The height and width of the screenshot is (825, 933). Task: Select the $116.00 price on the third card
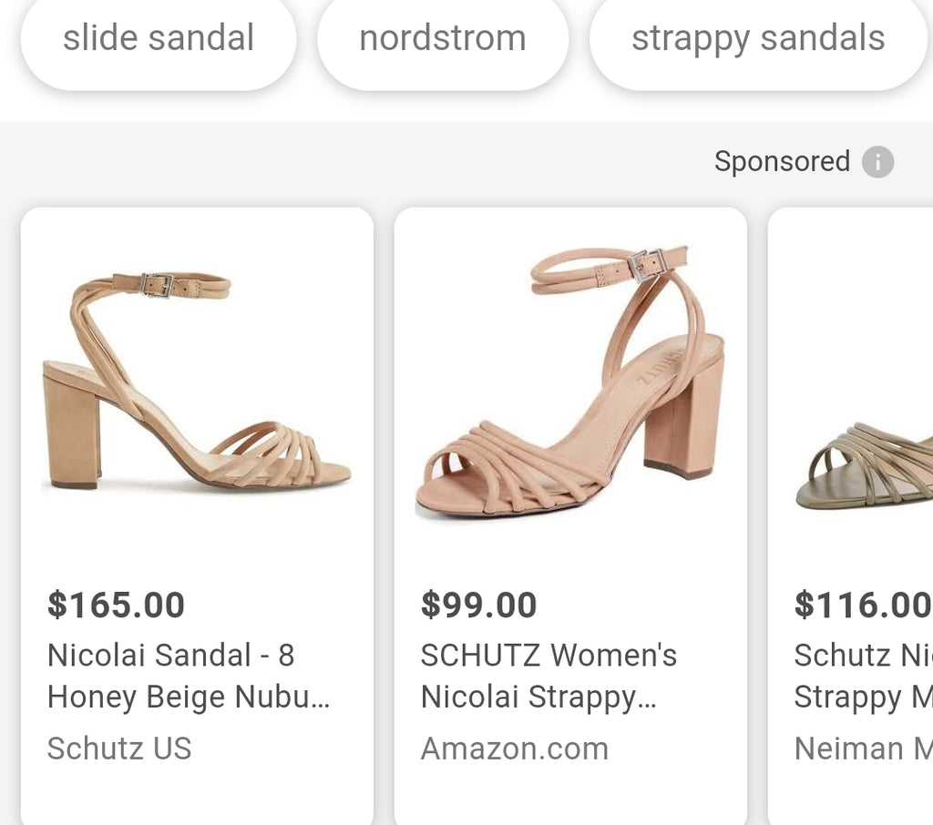[862, 605]
